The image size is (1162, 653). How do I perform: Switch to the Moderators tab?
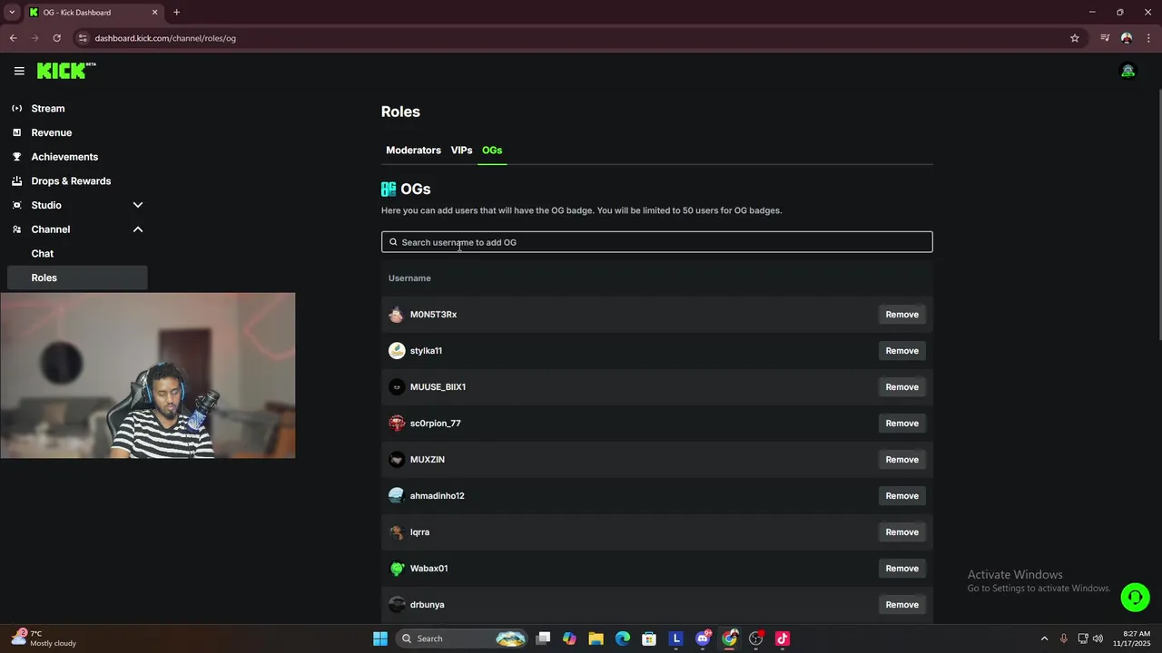413,151
